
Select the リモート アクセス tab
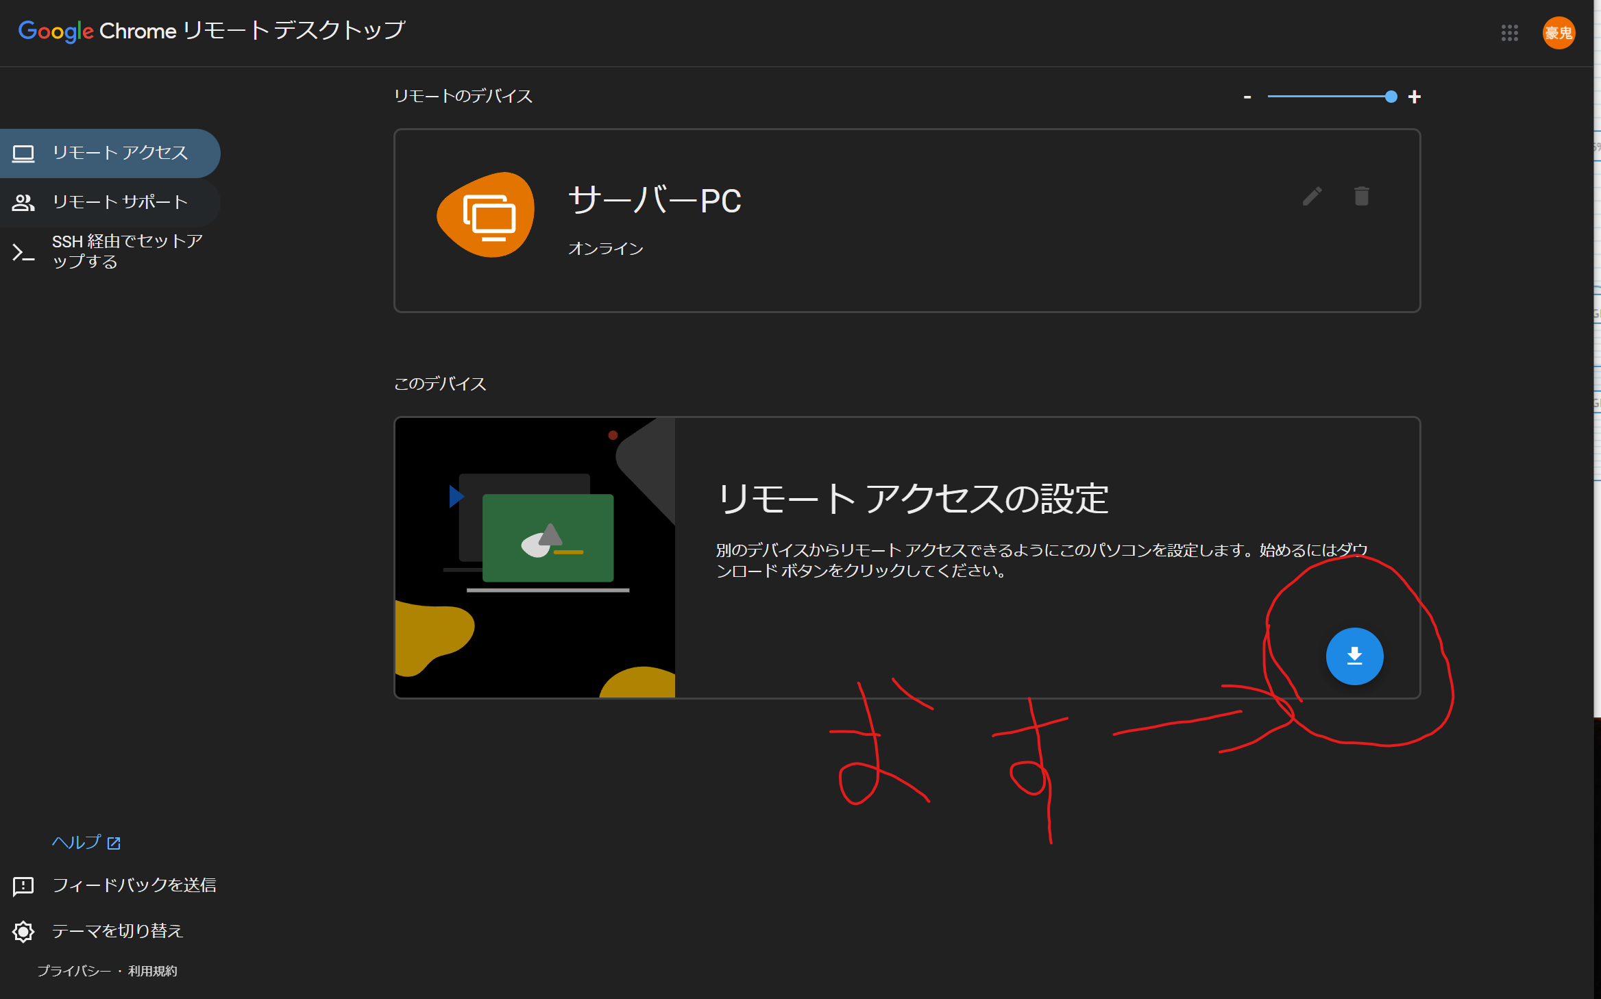(120, 153)
